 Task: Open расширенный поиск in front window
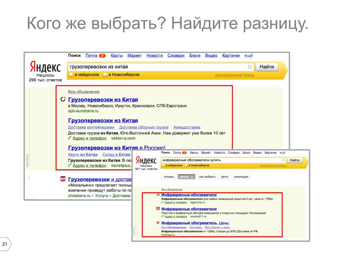tap(273, 166)
